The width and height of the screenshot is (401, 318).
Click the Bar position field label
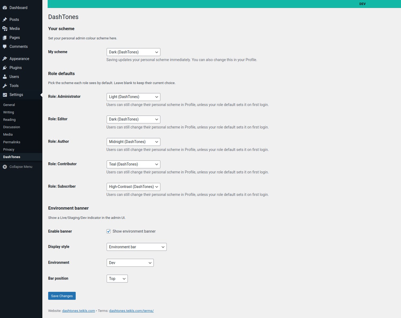58,278
